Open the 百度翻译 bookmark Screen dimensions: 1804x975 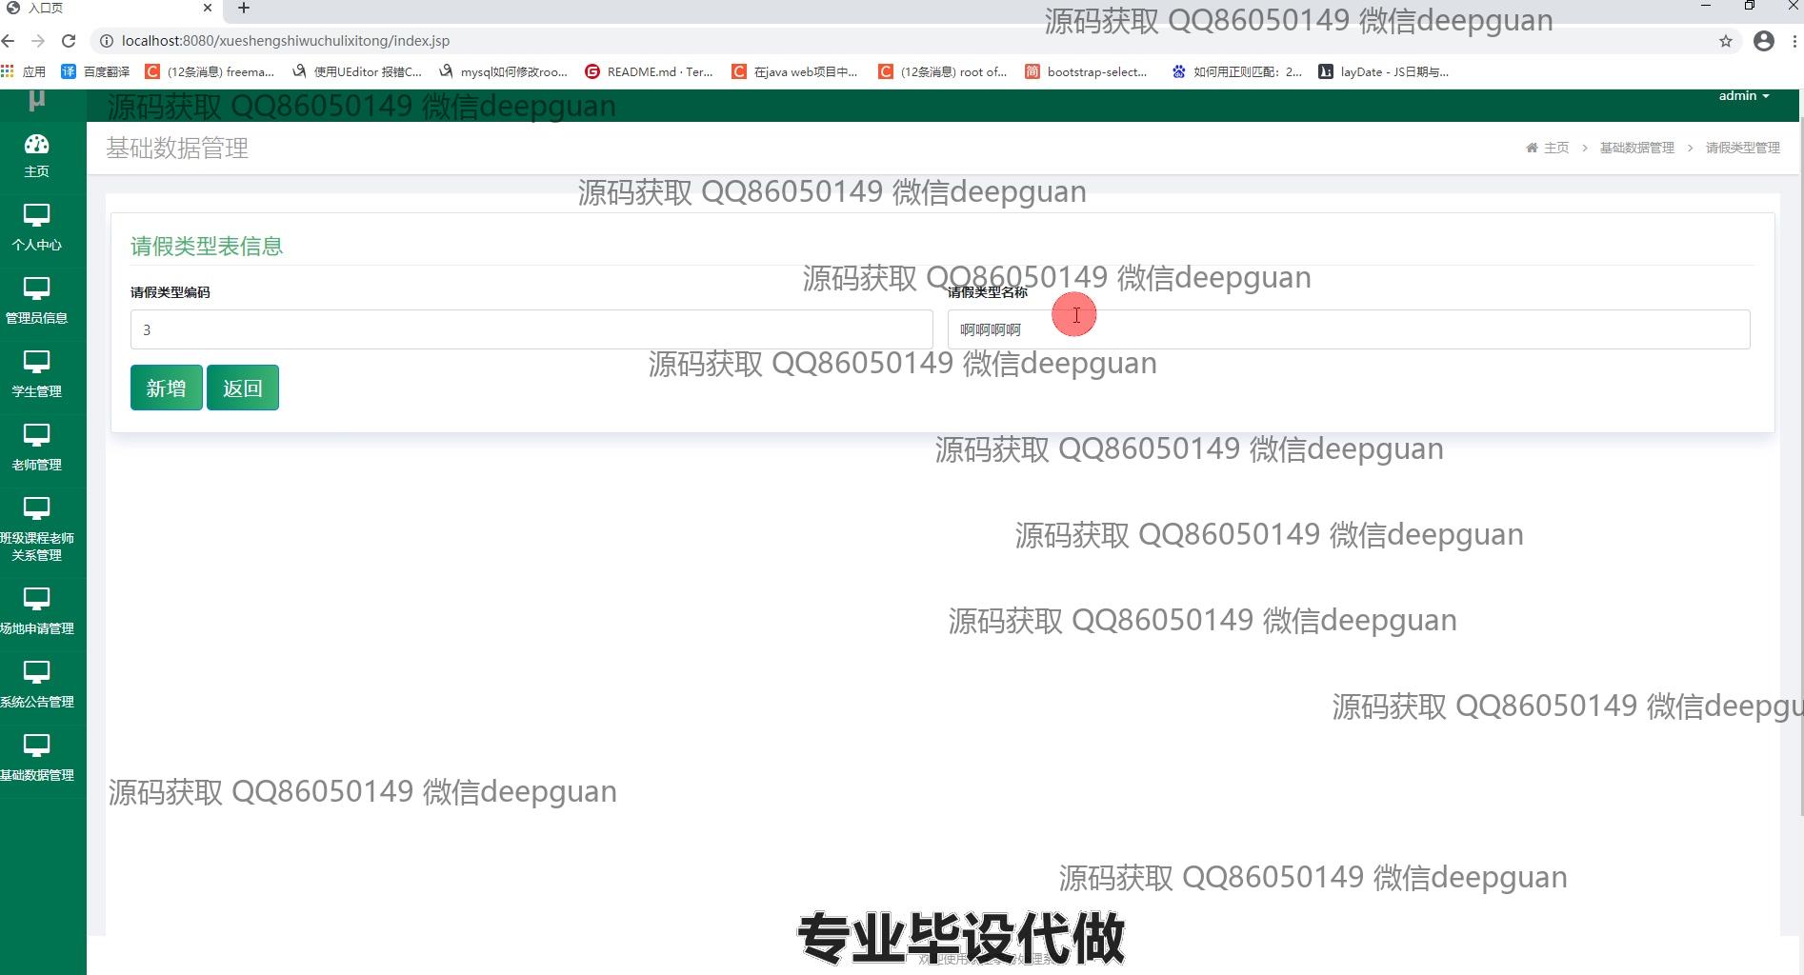[96, 71]
